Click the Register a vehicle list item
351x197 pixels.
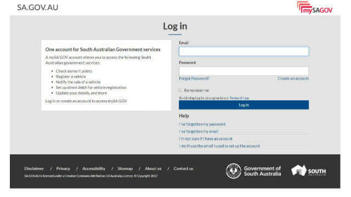coord(71,77)
